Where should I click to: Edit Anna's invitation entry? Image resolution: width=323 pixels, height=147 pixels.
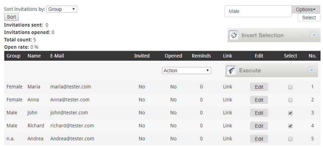pos(259,100)
